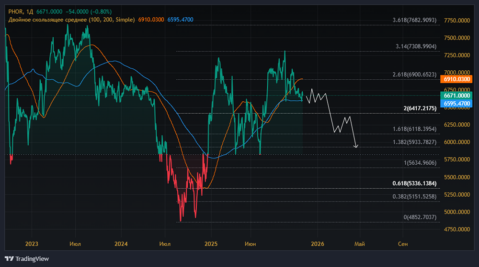The height and width of the screenshot is (267, 479).
Task: Click the 7750.0000 mark on price scale
Action: pos(457,21)
